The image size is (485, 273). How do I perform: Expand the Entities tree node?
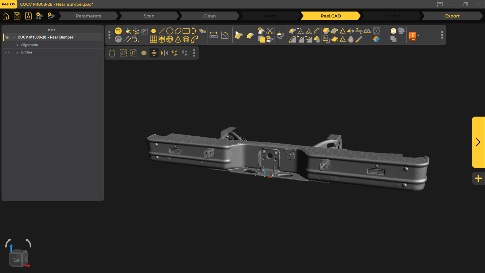(17, 53)
